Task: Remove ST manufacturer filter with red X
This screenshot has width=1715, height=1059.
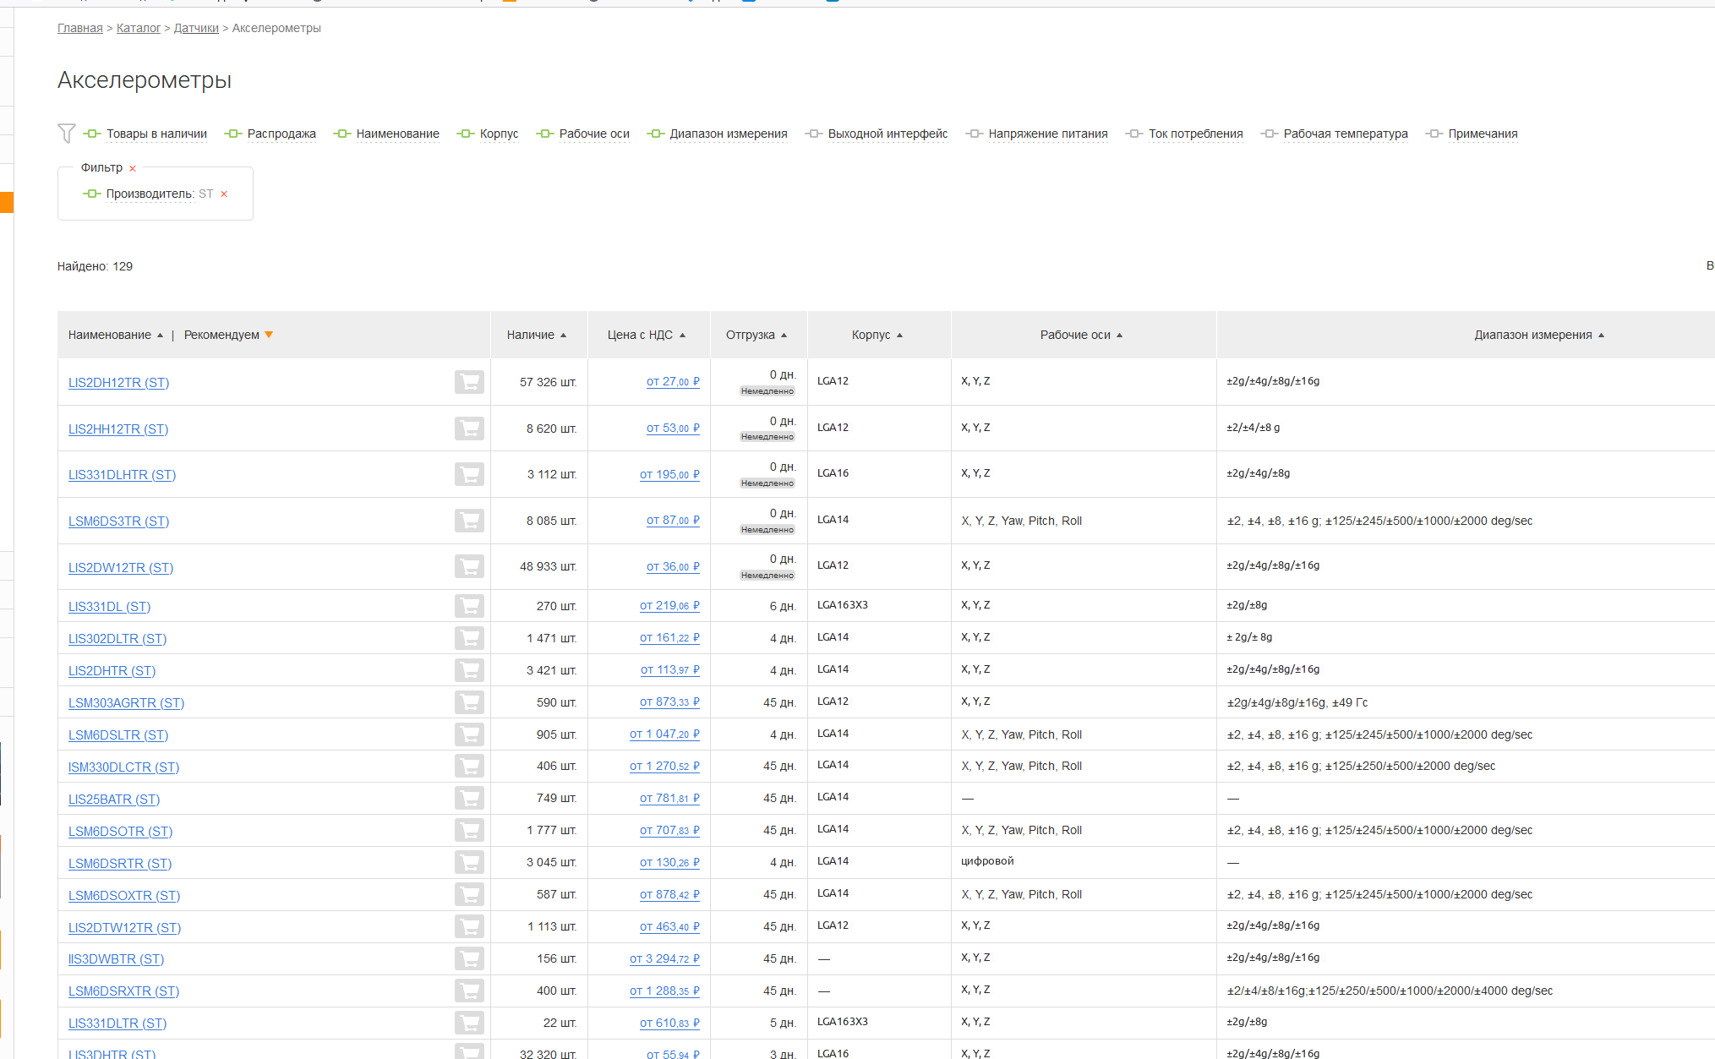Action: point(224,194)
